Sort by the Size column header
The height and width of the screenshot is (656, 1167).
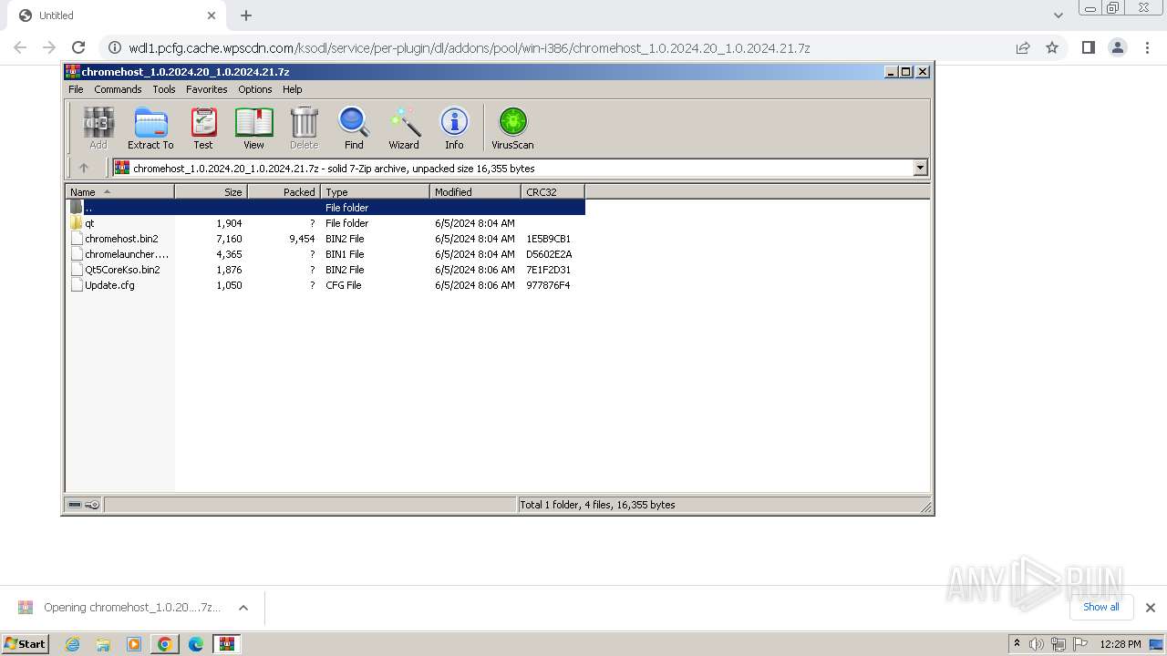[x=211, y=191]
